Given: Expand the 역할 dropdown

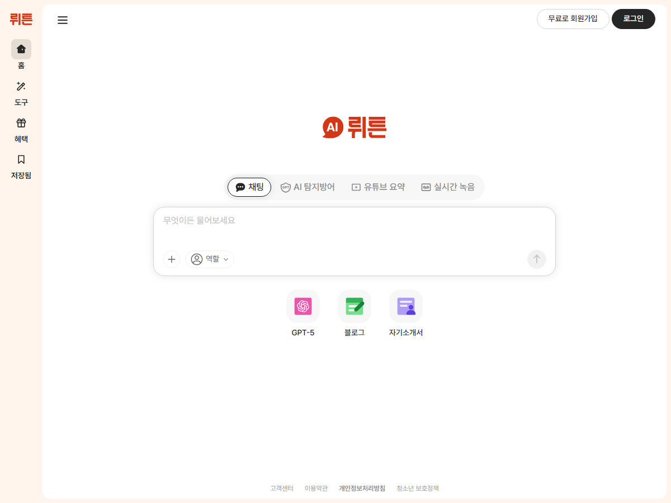Looking at the screenshot, I should coord(210,259).
